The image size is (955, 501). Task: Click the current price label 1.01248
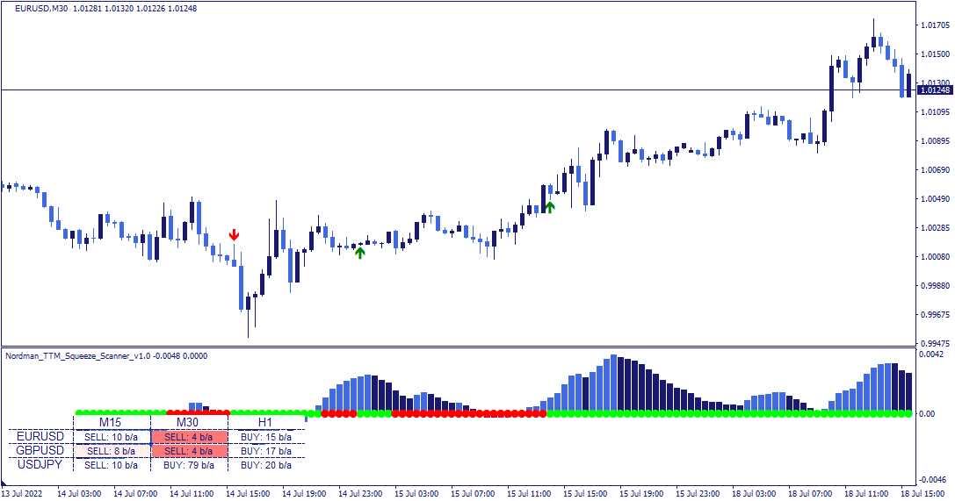coord(935,90)
